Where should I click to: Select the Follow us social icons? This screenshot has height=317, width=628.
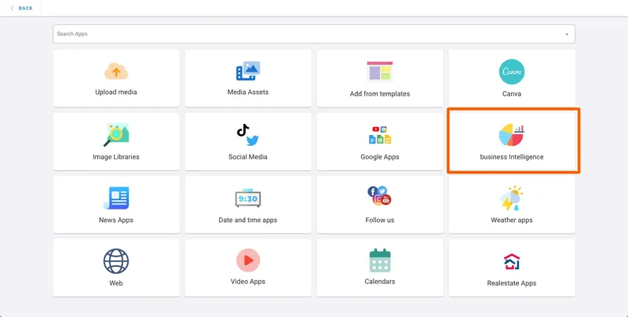click(x=380, y=195)
